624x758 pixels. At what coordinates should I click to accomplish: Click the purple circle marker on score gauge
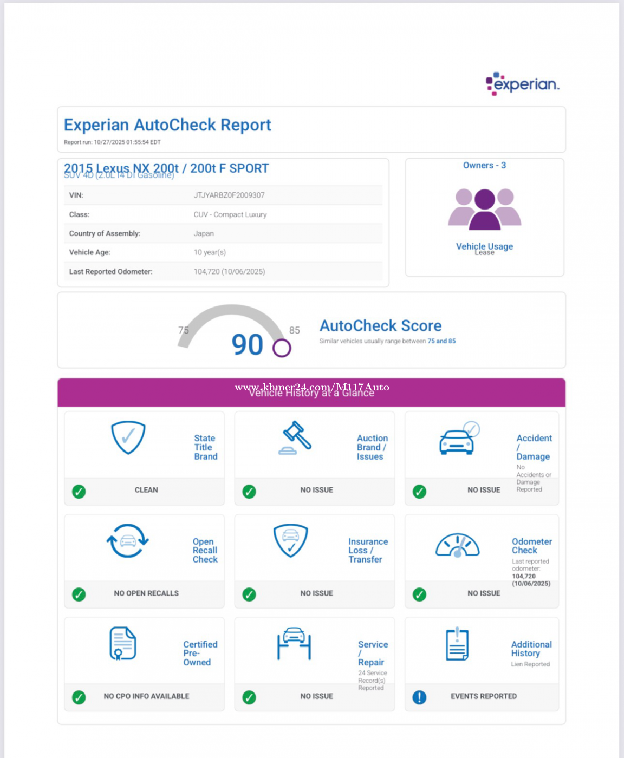coord(282,348)
